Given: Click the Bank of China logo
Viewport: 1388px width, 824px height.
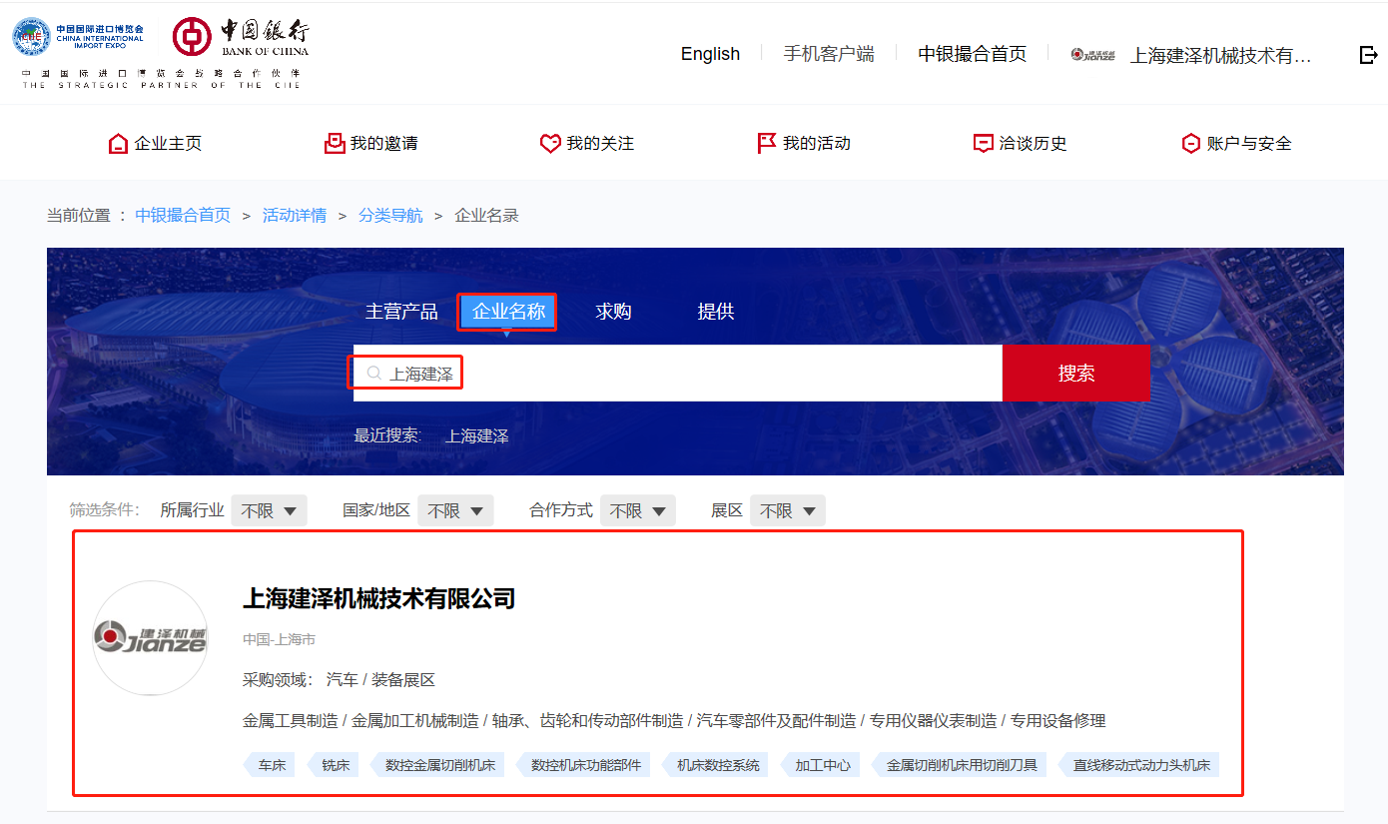Looking at the screenshot, I should click(241, 37).
